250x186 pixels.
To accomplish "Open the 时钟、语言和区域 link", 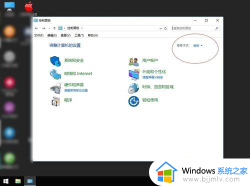I will pos(158,86).
